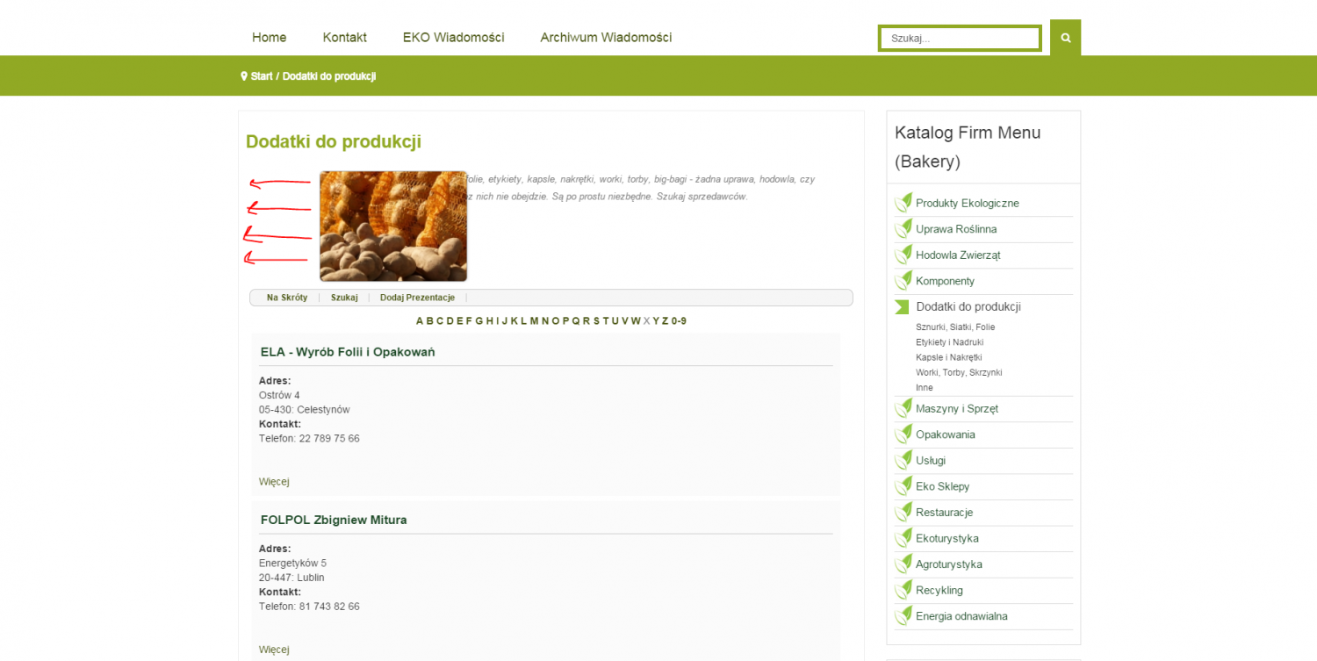Click the location pin icon in breadcrumb
This screenshot has height=661, width=1317.
[244, 76]
